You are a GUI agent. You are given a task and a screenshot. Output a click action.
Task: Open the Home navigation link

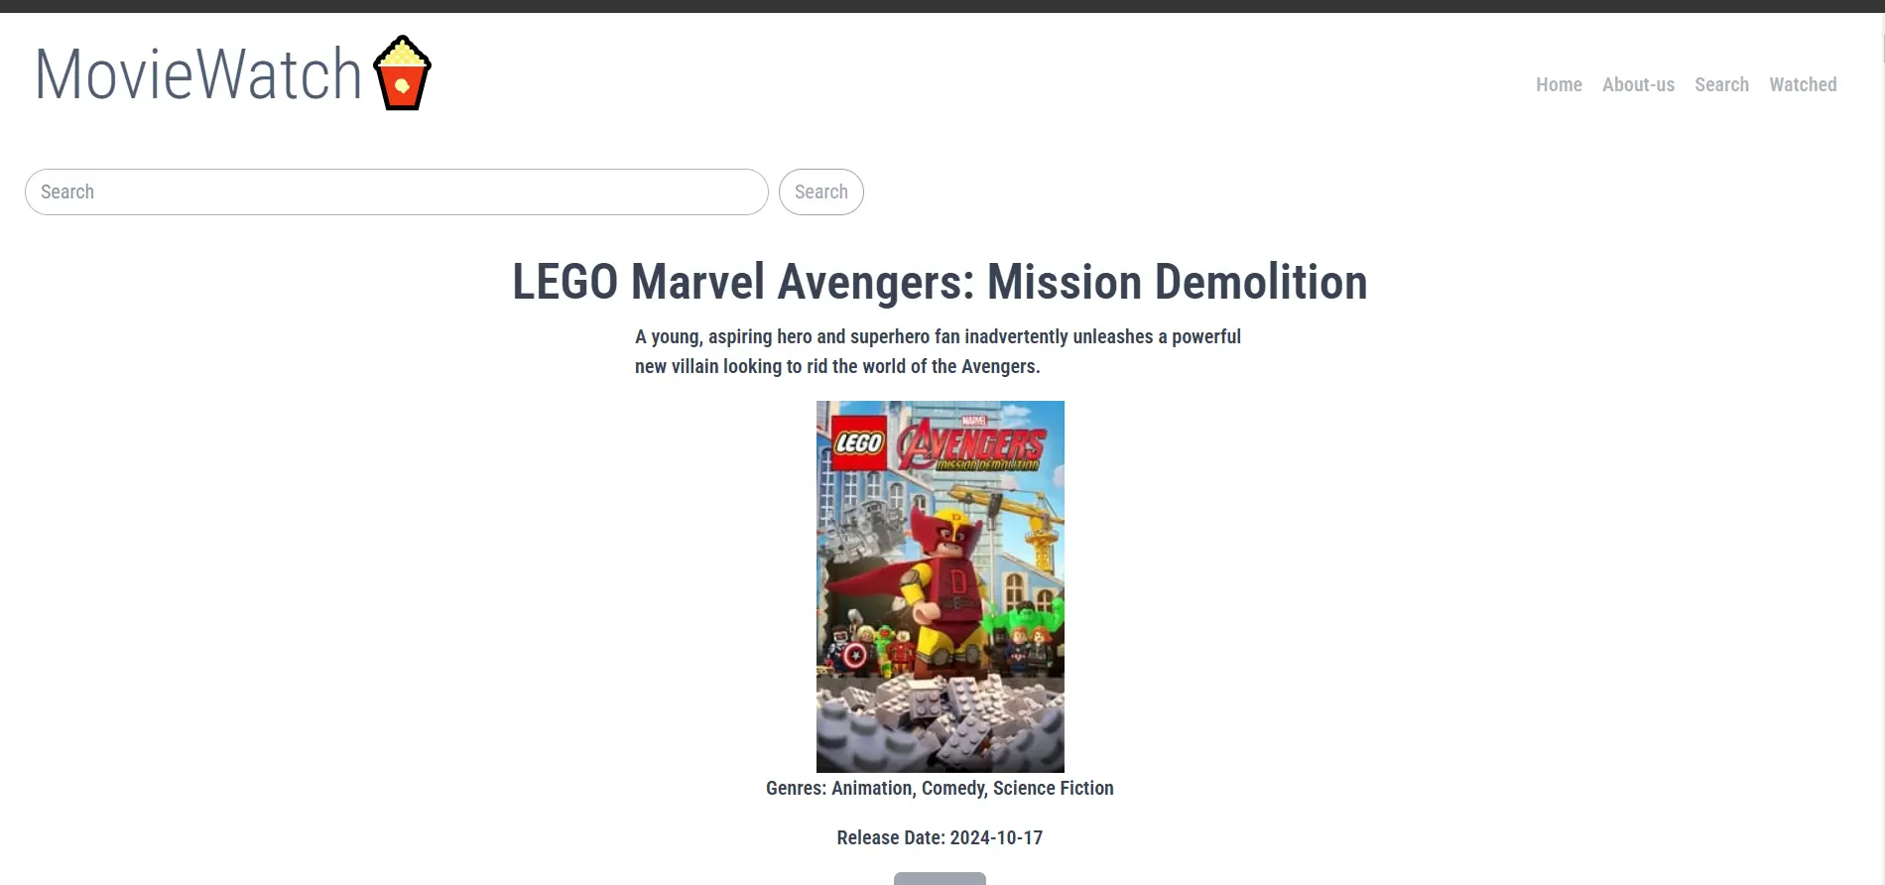1559,84
